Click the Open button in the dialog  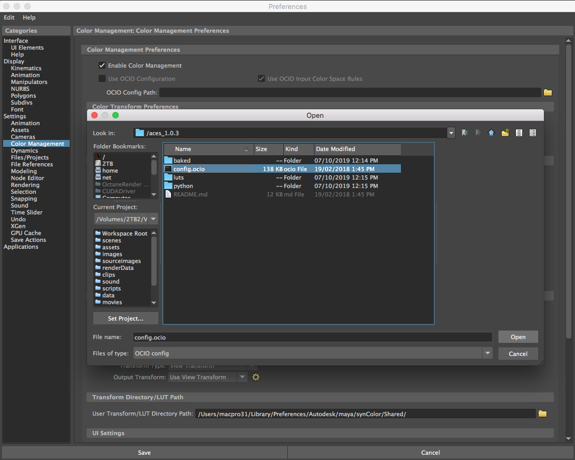tap(518, 337)
